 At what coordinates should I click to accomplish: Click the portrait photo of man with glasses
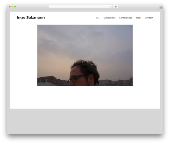[85, 55]
